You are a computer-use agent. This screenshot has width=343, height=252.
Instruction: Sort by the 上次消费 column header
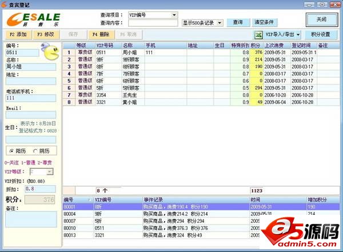(277, 46)
